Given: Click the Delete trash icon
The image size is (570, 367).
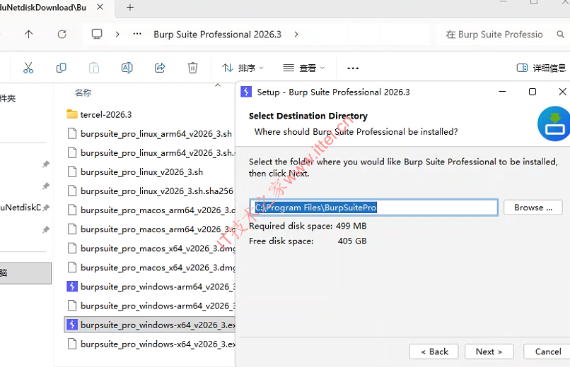Looking at the screenshot, I should [192, 68].
